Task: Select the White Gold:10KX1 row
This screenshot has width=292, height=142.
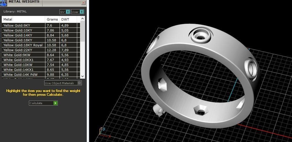Action: click(41, 60)
